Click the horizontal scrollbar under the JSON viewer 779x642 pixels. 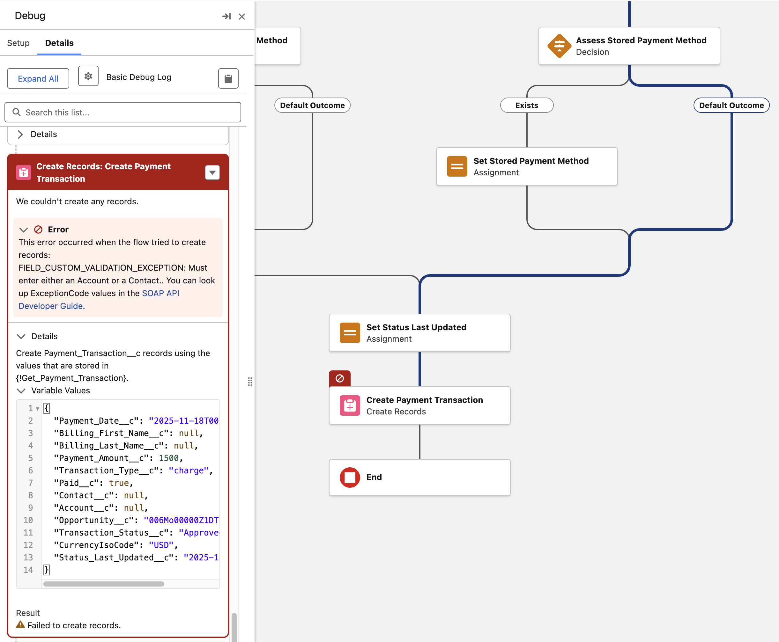pyautogui.click(x=104, y=584)
